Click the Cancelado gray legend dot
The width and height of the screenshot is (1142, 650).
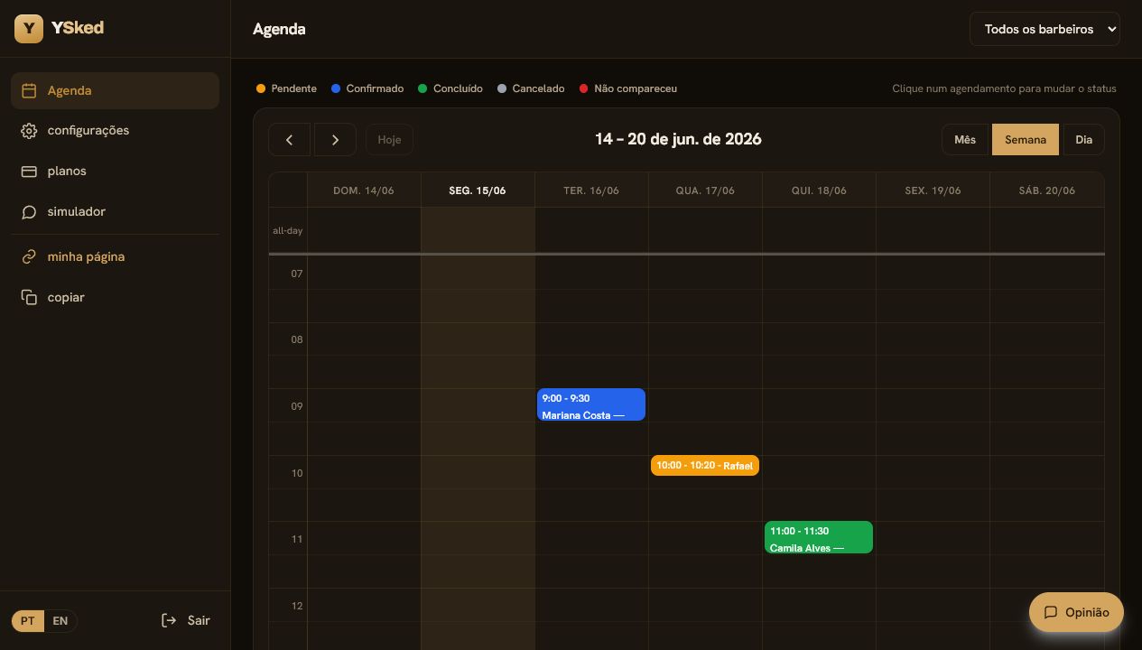point(502,88)
